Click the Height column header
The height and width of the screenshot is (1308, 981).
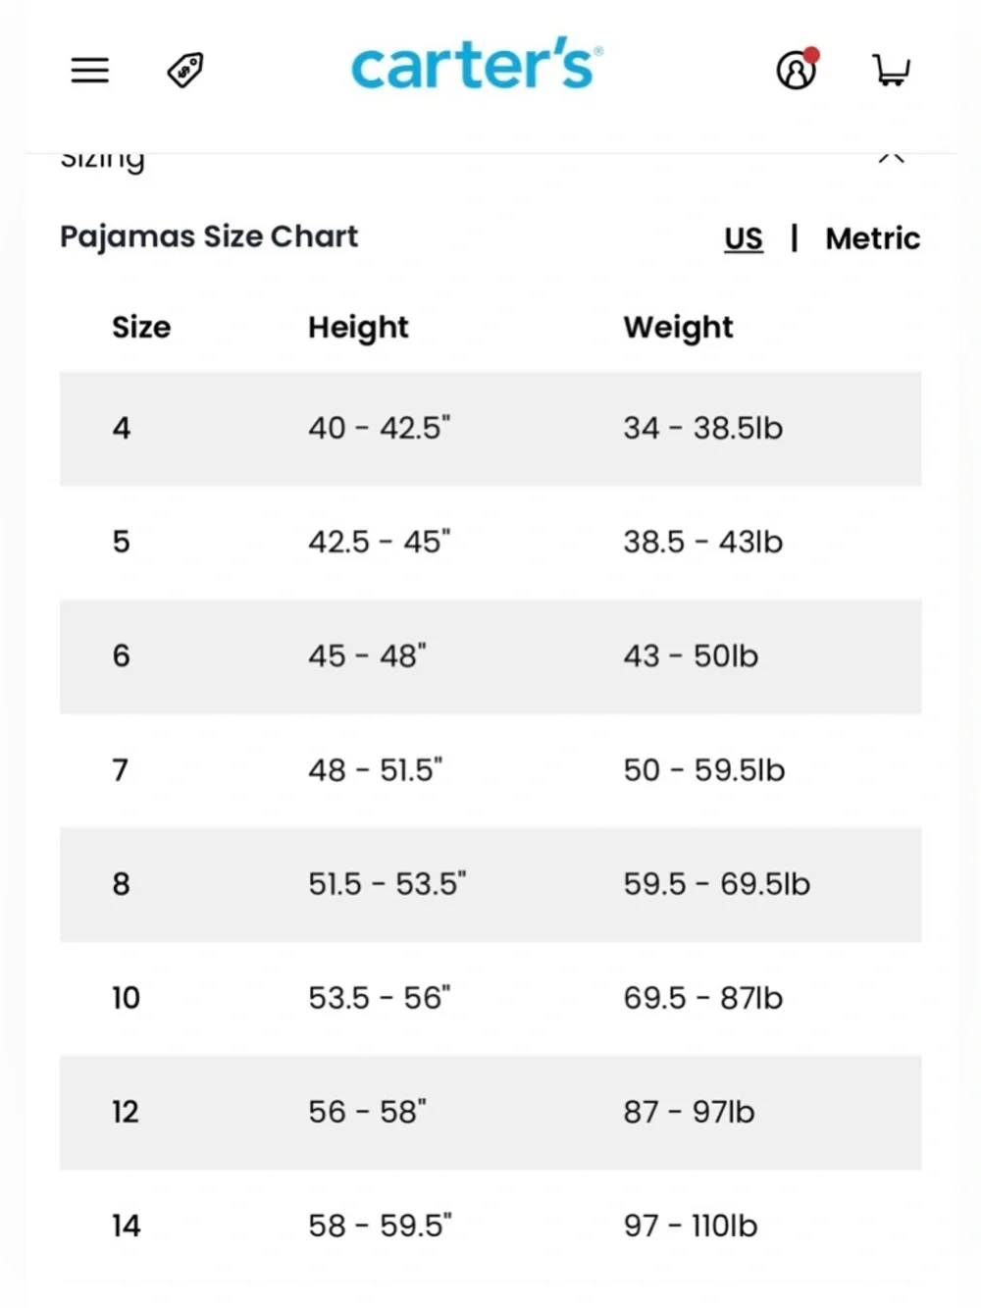click(x=358, y=328)
